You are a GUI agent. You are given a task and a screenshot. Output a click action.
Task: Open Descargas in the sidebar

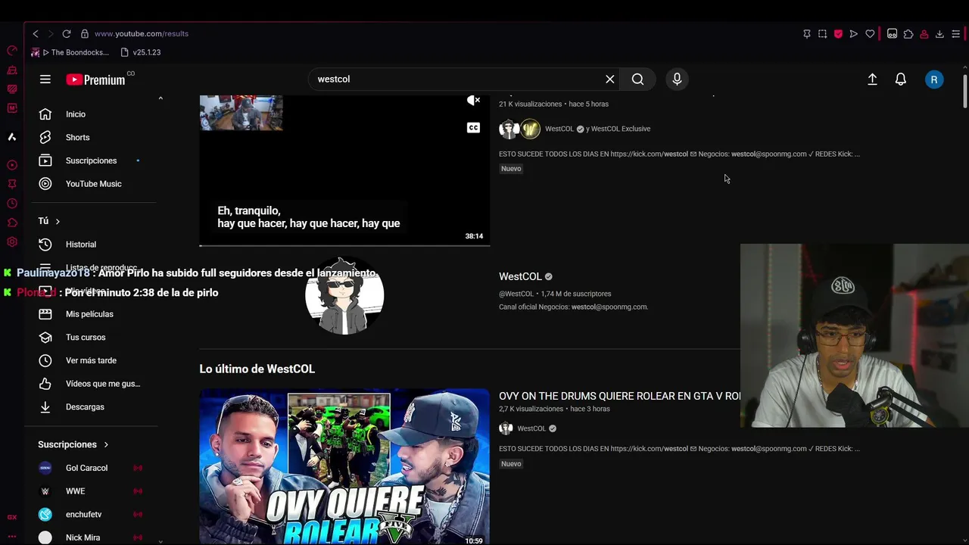point(94,407)
